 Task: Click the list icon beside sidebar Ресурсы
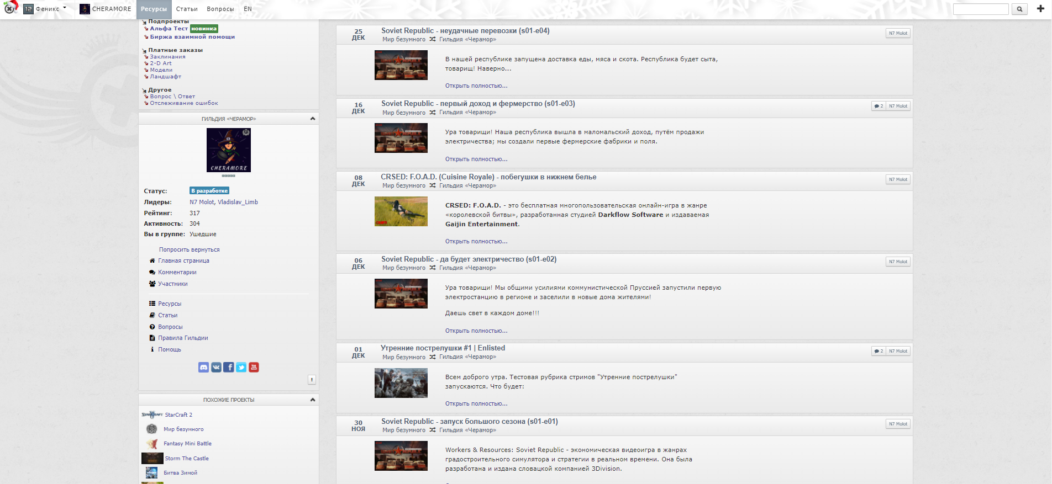tap(152, 304)
